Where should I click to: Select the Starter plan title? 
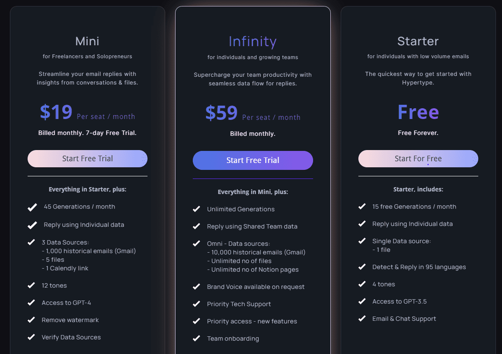[418, 41]
